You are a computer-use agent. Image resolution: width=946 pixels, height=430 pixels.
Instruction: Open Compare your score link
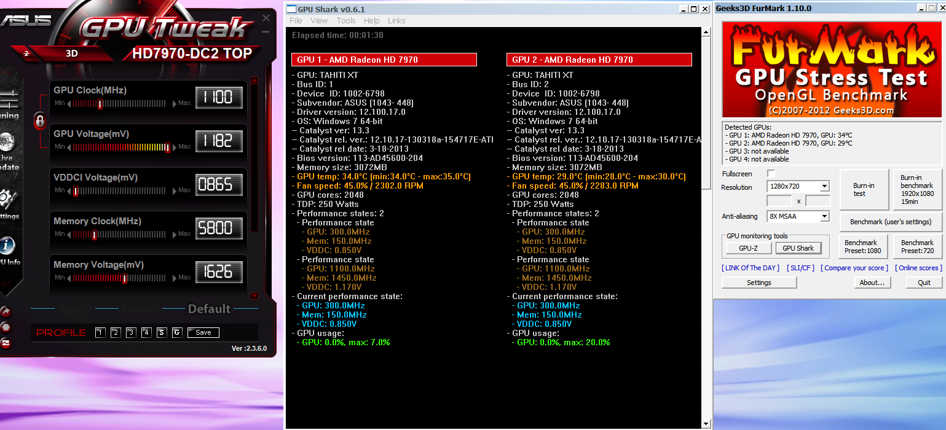tap(854, 268)
